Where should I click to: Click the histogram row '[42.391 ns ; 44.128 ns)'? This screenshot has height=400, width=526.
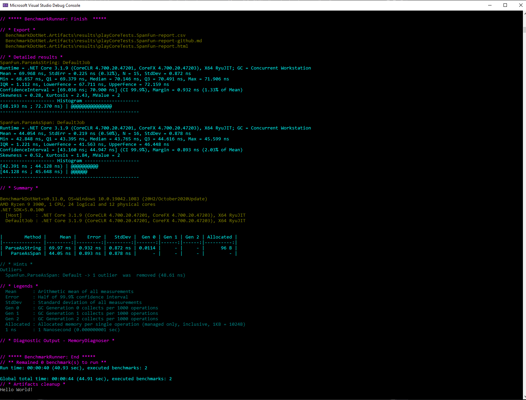click(49, 166)
